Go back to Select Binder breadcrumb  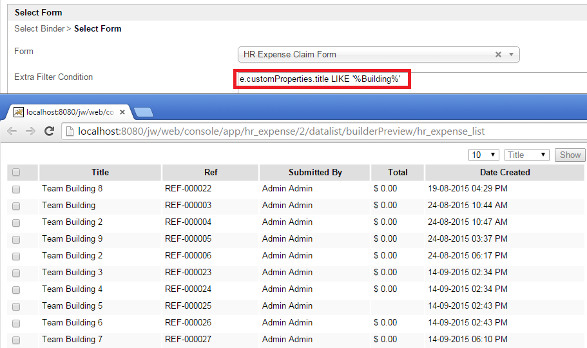[39, 28]
